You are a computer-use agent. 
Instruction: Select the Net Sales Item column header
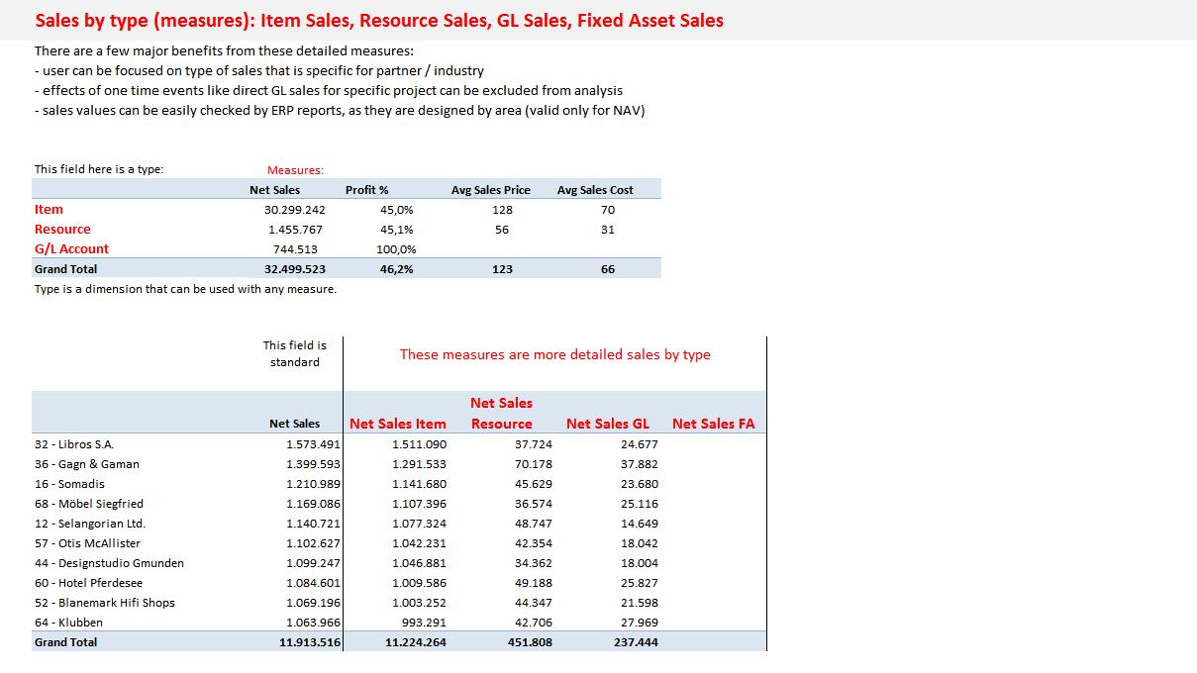click(398, 424)
